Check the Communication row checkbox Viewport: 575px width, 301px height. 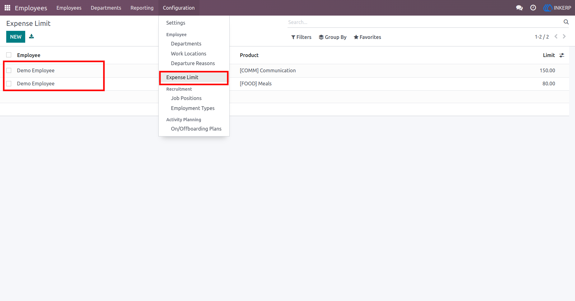tap(9, 70)
